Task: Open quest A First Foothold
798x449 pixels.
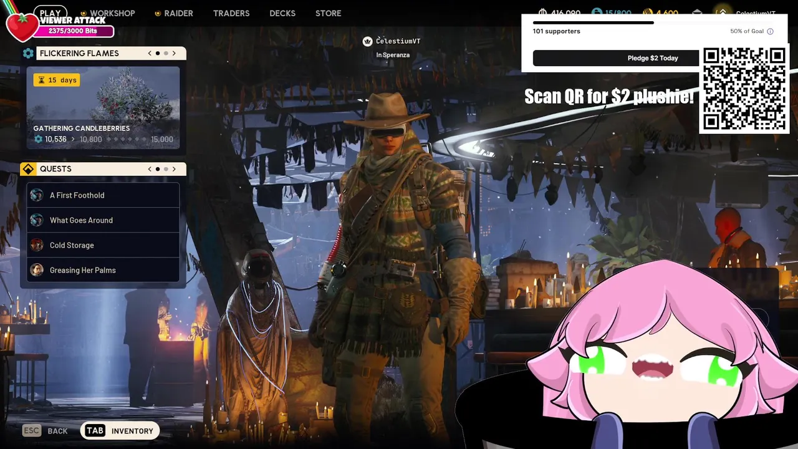Action: point(103,195)
